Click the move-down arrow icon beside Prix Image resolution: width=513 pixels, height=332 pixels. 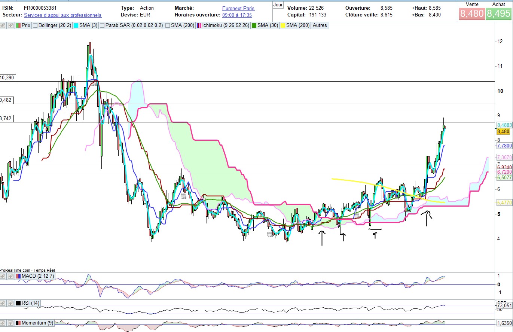coord(3,25)
